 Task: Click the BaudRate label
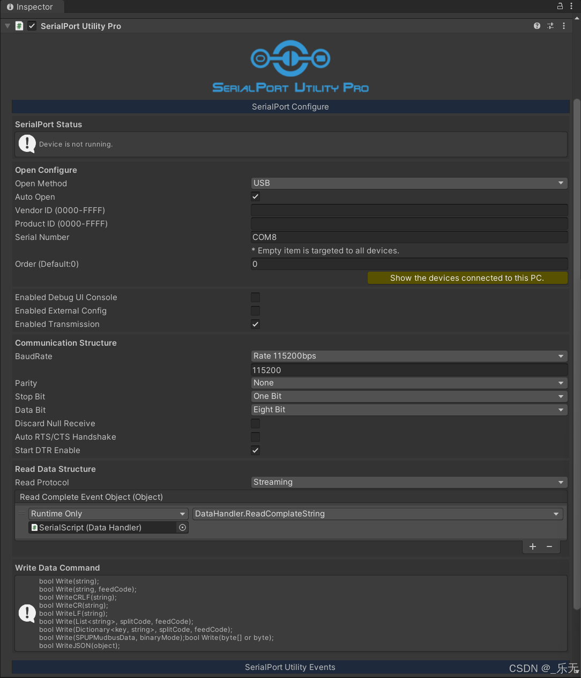tap(34, 356)
